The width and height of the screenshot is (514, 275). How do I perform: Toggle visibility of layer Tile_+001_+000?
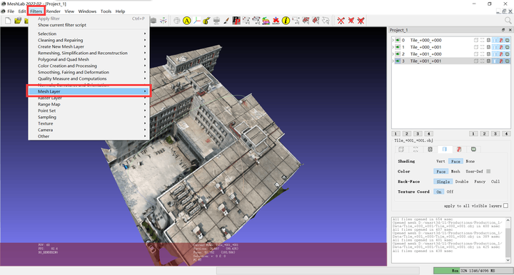[398, 54]
